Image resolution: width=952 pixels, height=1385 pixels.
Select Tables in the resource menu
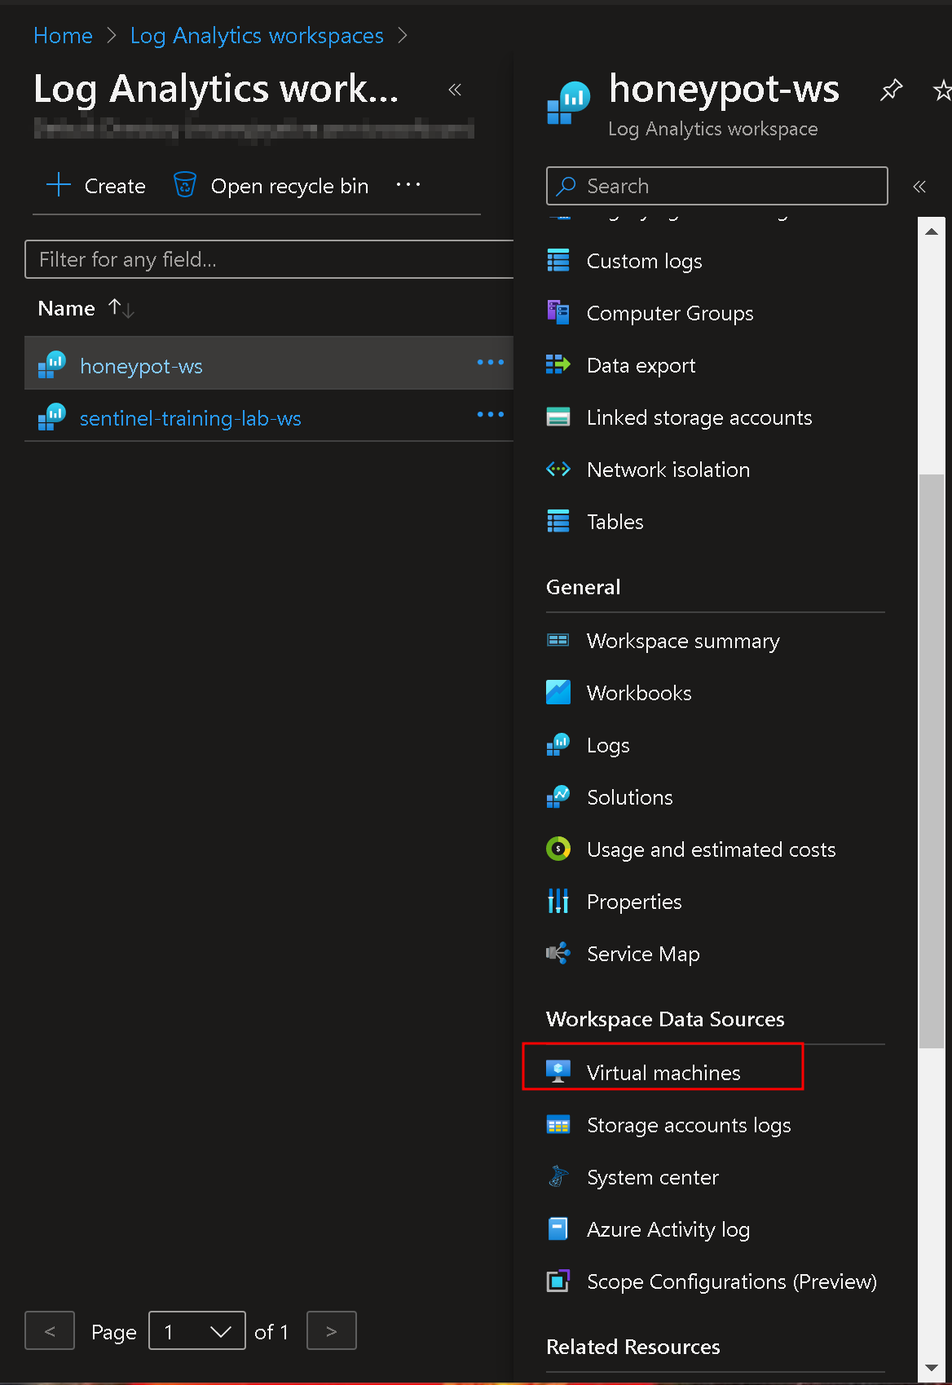(615, 522)
